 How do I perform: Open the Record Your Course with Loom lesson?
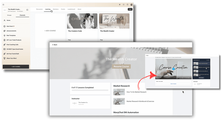tap(201, 71)
